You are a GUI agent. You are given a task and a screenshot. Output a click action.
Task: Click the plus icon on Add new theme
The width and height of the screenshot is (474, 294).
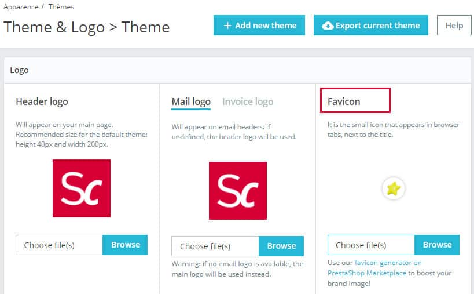(x=227, y=26)
